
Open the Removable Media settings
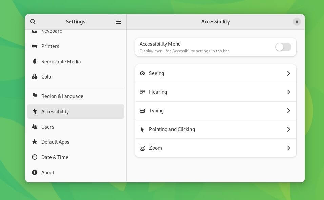[61, 61]
